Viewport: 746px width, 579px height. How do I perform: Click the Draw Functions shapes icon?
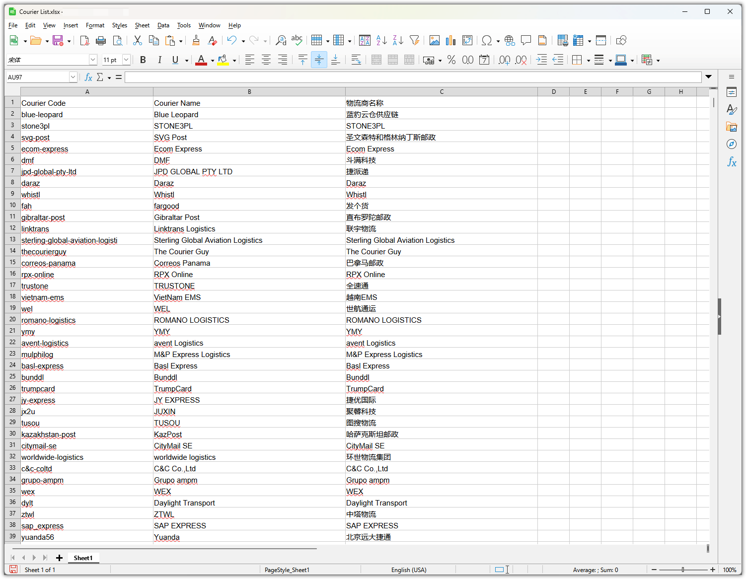coord(621,41)
